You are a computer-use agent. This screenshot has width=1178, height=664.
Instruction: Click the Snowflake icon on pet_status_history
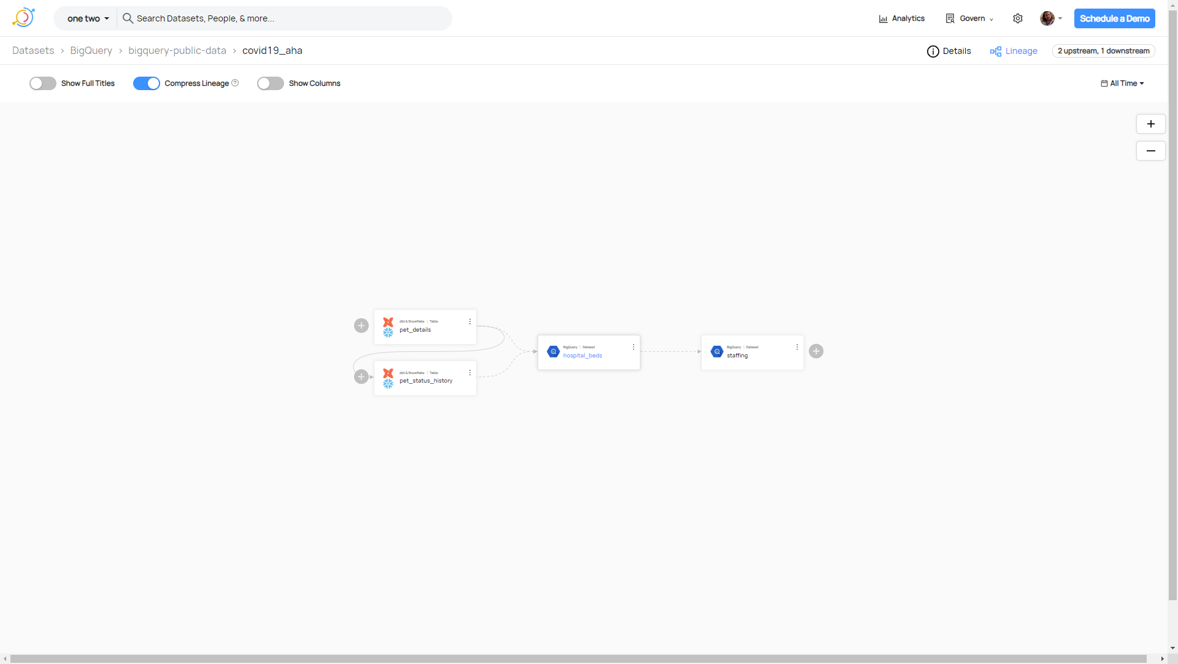coord(388,383)
